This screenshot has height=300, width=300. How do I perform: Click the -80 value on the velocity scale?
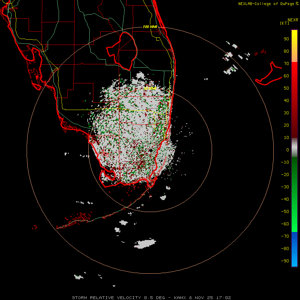coord(285,249)
